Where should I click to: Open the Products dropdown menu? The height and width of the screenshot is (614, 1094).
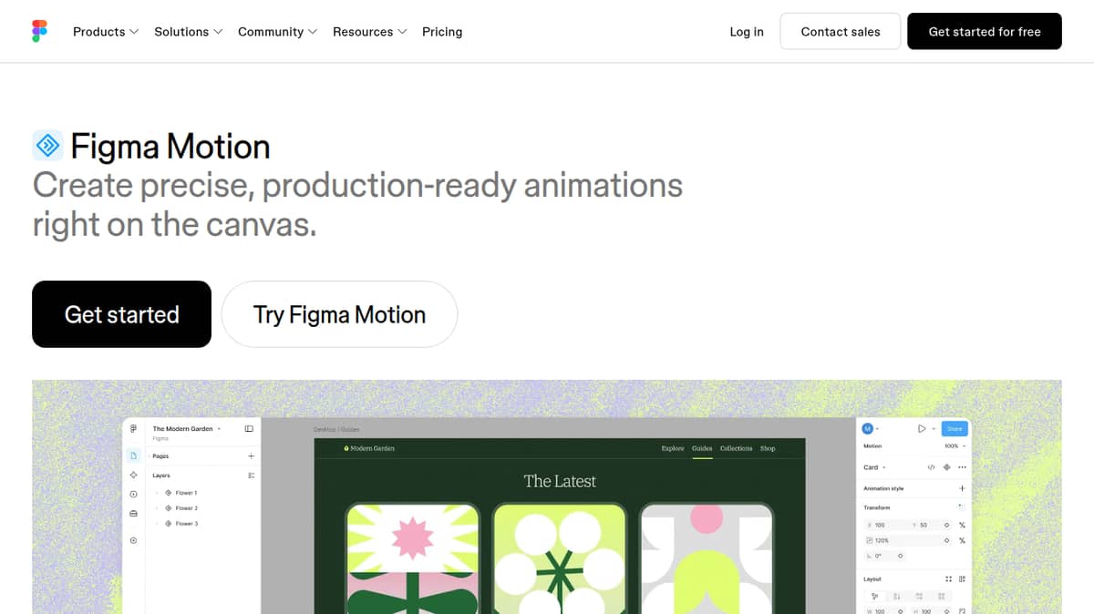pos(106,31)
